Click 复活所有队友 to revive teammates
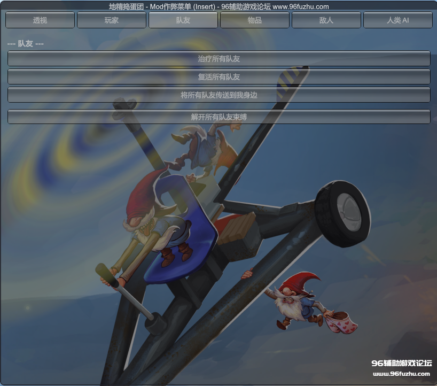 tap(219, 76)
